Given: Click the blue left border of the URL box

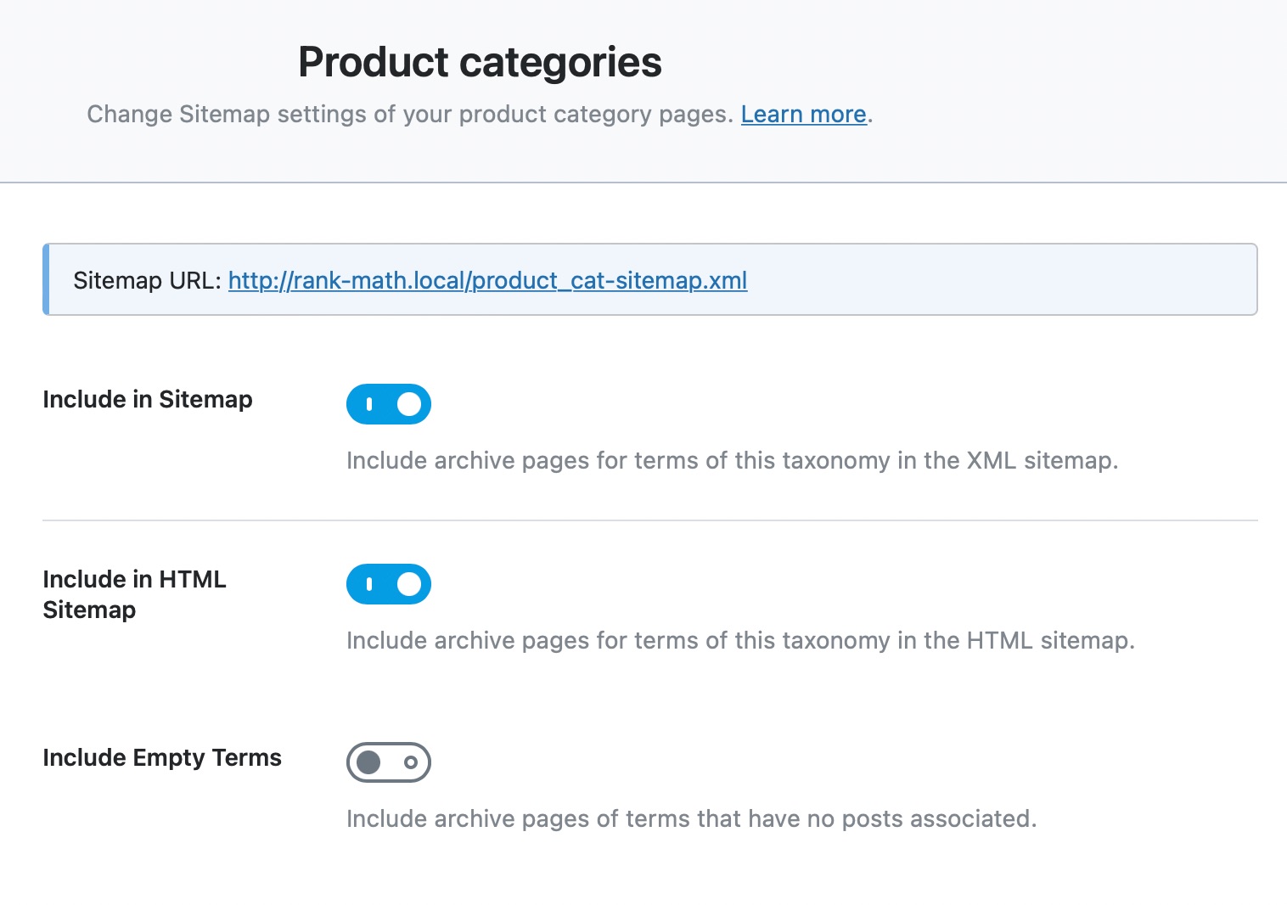Looking at the screenshot, I should (x=46, y=280).
